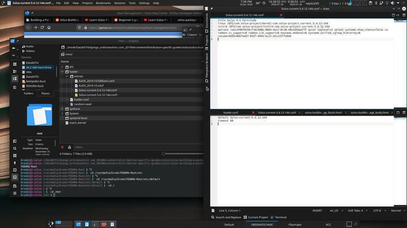The image size is (407, 228).
Task: Switch to the Folders panel tab
Action: click(29, 93)
